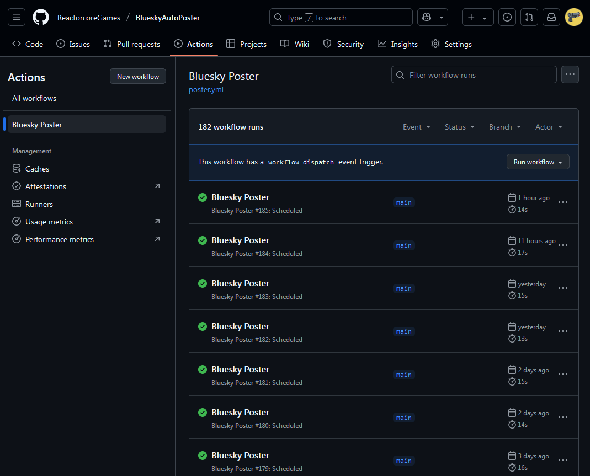Go to GitHub home via Octocat logo

click(41, 17)
